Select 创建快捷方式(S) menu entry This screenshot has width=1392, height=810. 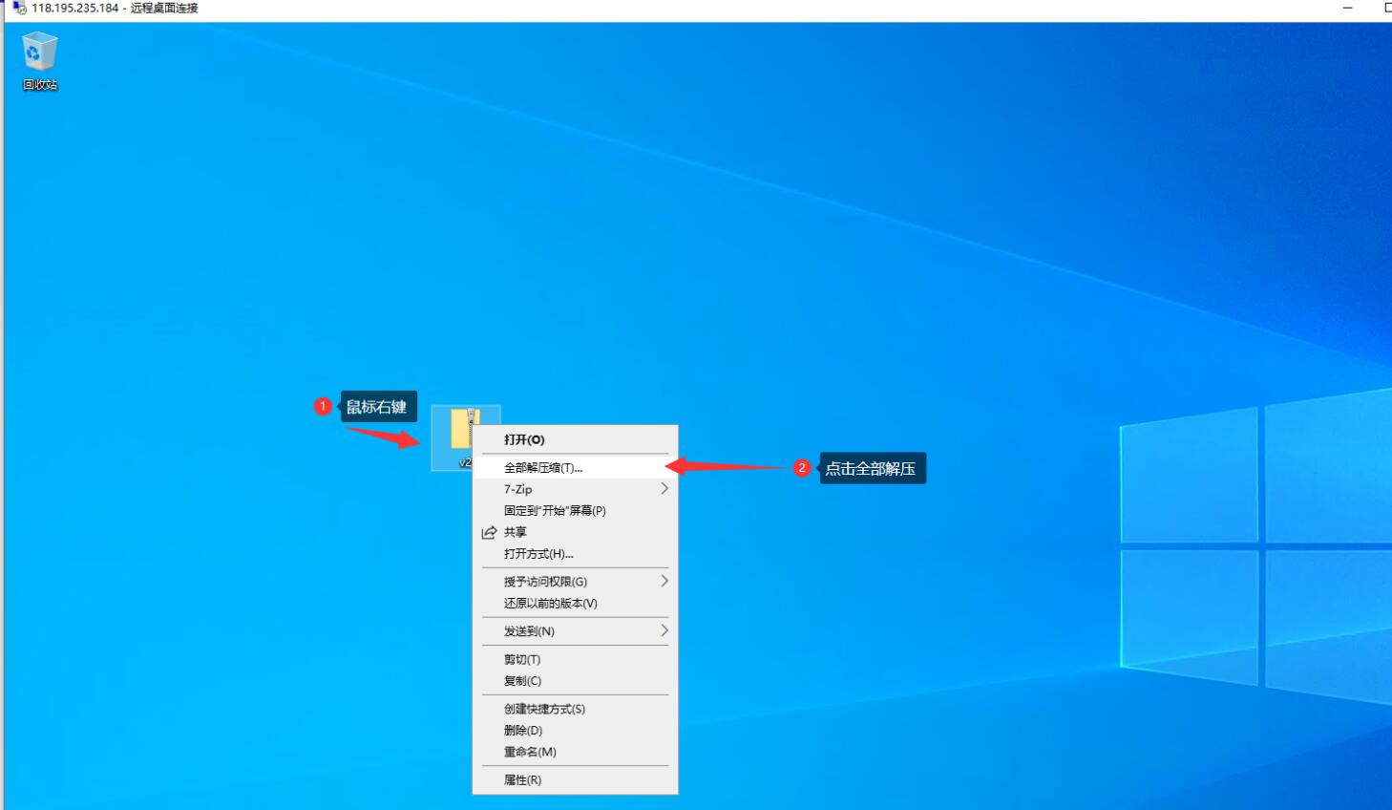pyautogui.click(x=575, y=709)
